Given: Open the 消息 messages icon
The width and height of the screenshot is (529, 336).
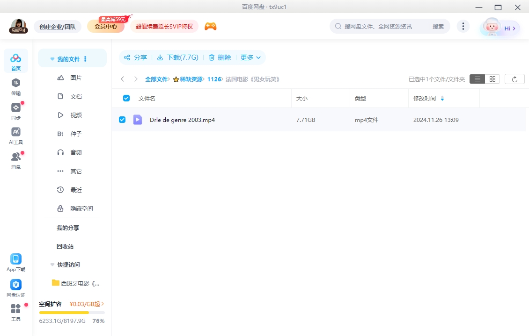Looking at the screenshot, I should point(16,157).
